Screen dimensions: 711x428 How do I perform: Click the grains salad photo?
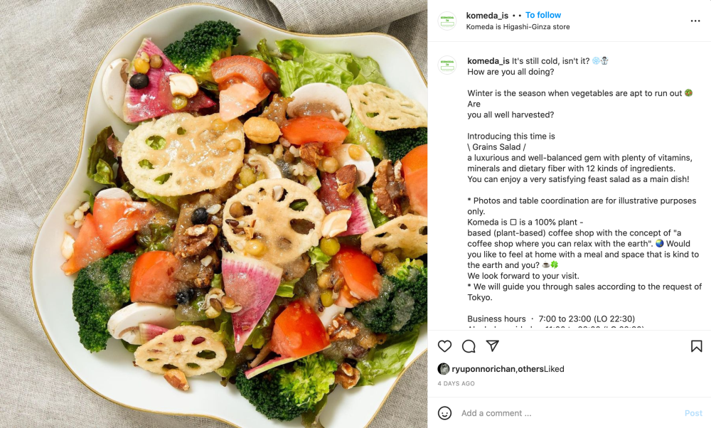click(213, 214)
